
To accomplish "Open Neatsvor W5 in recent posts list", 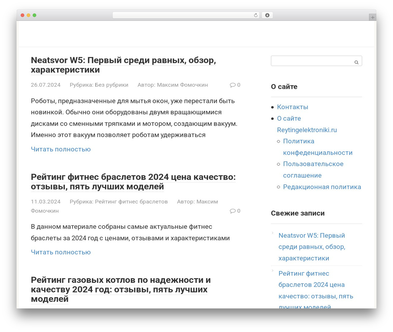I will point(312,247).
